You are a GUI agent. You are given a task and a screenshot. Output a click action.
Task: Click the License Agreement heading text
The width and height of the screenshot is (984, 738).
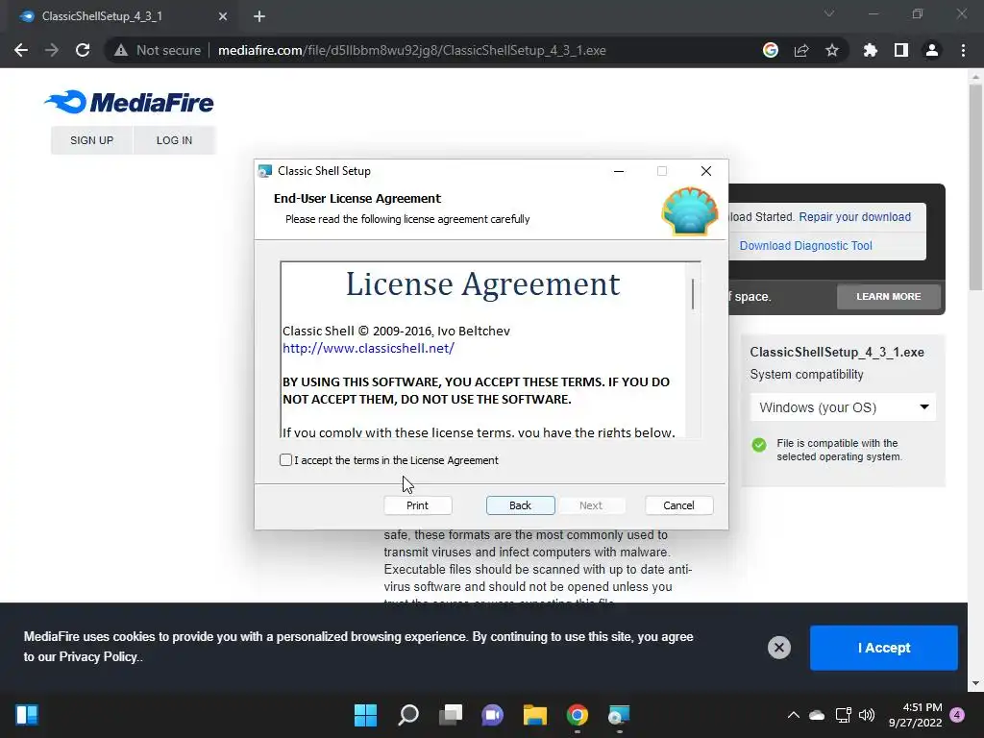click(483, 284)
